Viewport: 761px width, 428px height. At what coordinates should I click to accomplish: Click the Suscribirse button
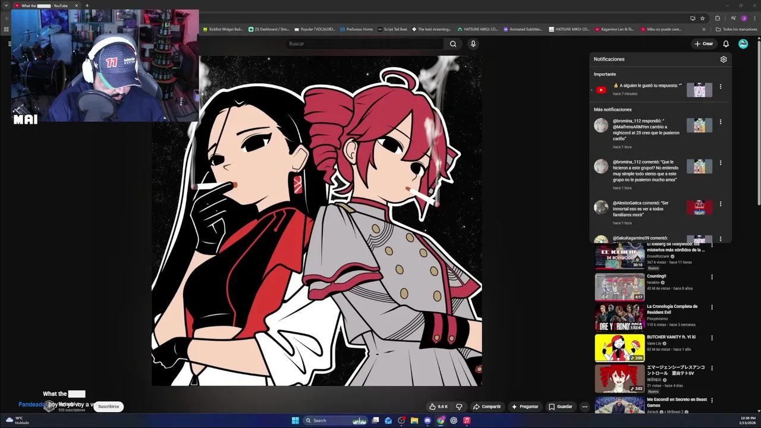coord(108,407)
